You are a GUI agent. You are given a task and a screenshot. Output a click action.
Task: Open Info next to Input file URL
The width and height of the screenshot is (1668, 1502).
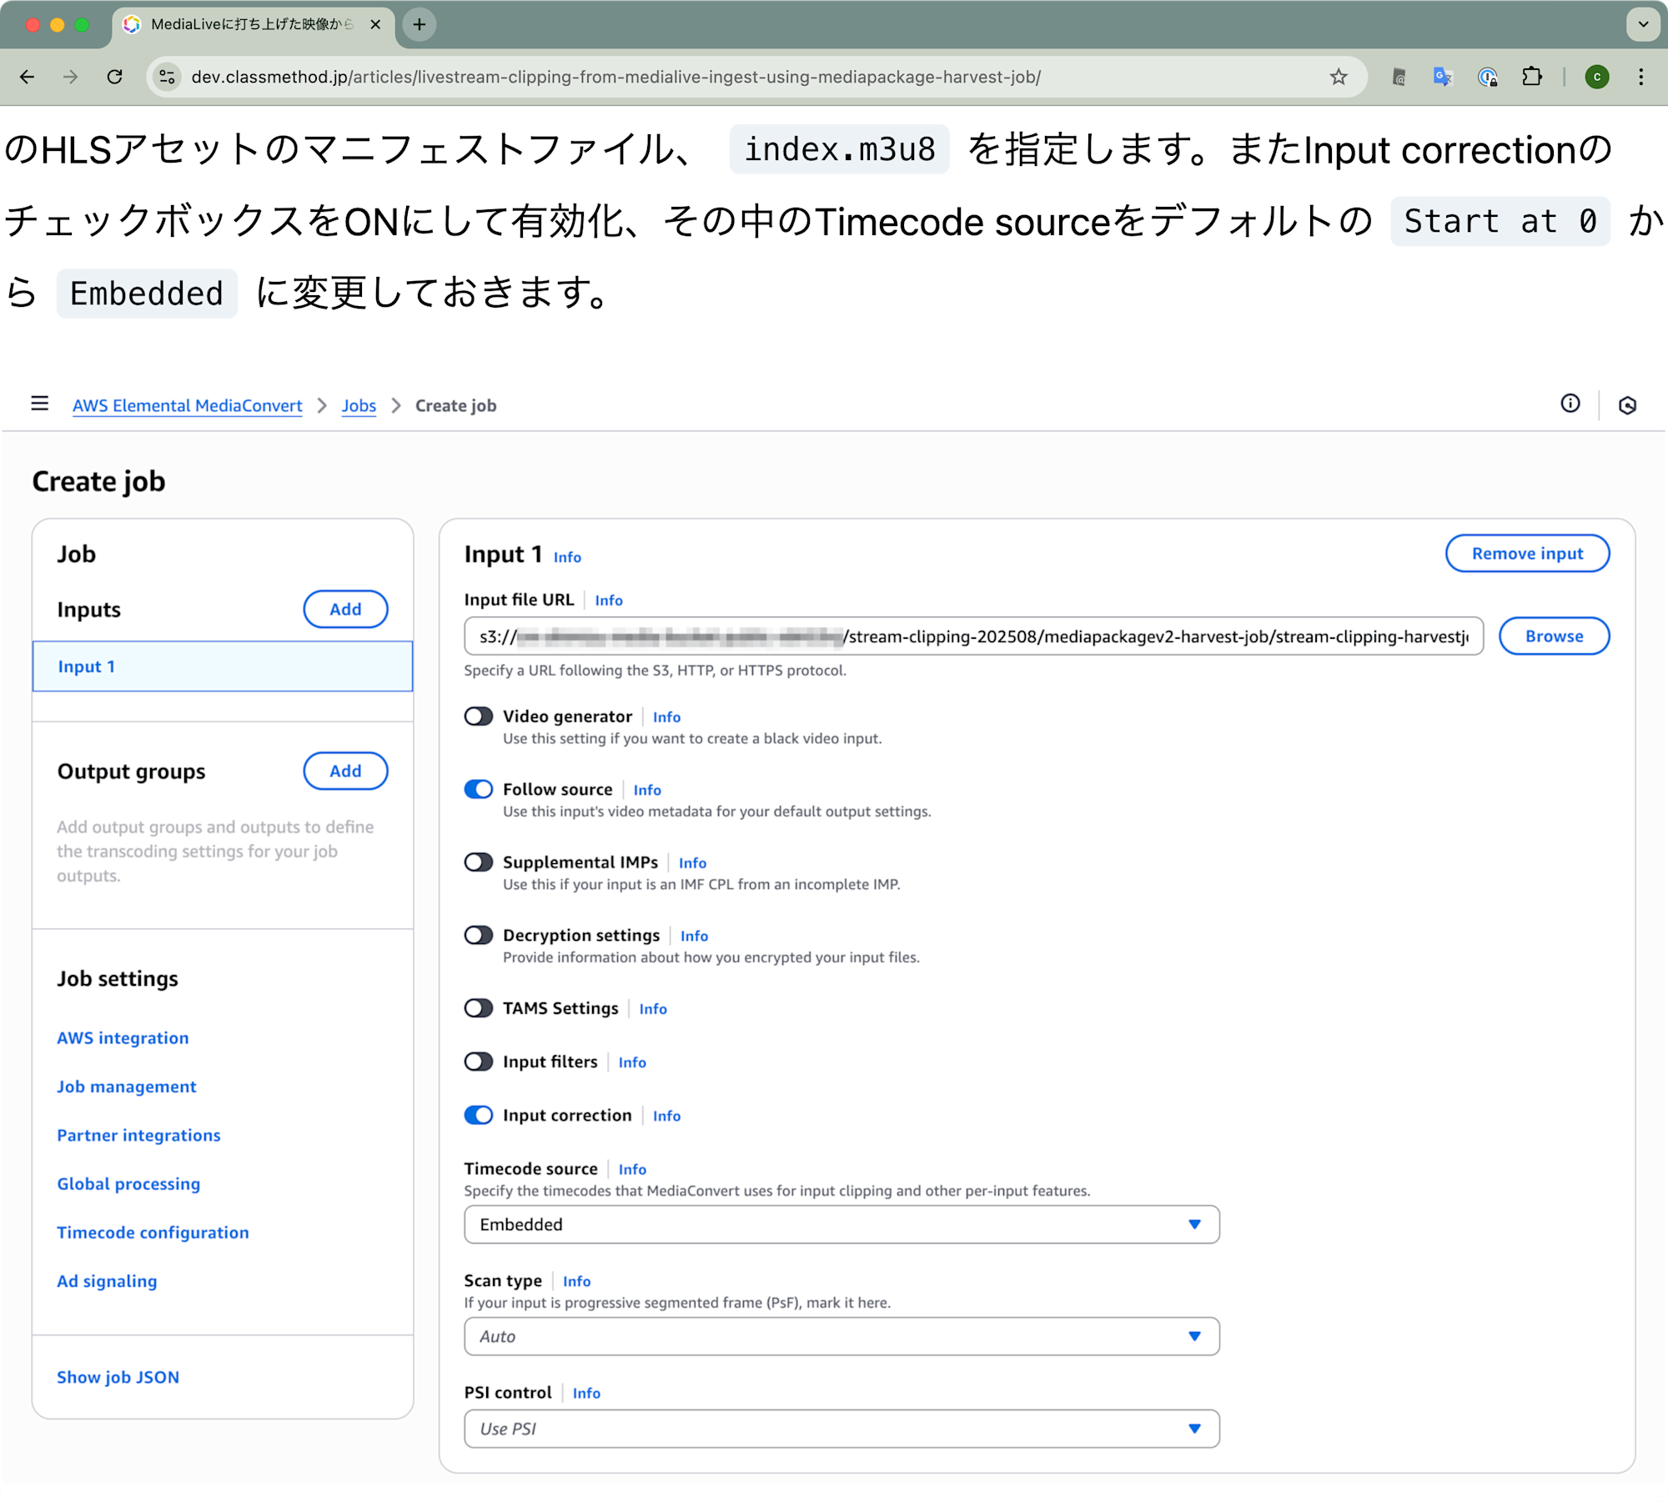coord(609,600)
